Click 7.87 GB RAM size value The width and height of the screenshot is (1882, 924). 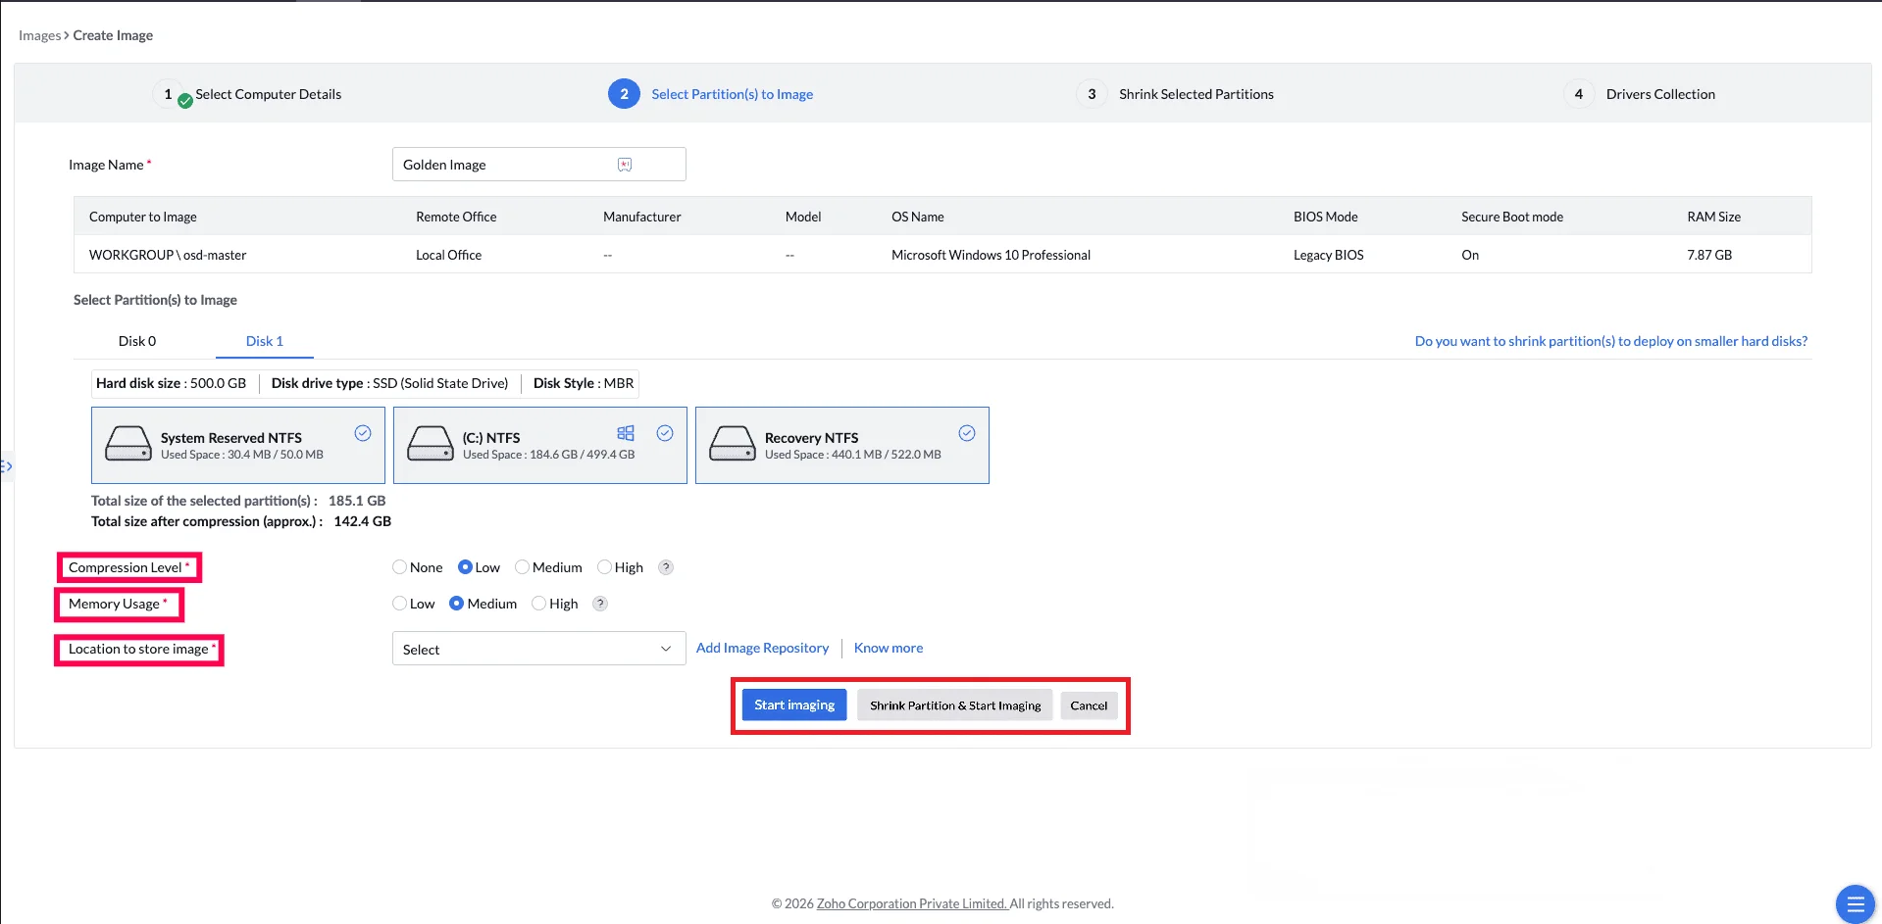(1709, 255)
